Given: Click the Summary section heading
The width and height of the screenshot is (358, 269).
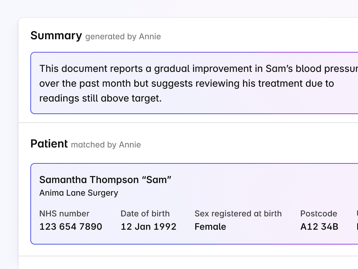Looking at the screenshot, I should pos(56,36).
